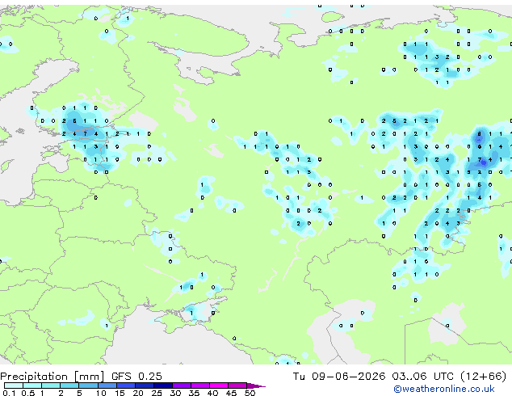Click the above-50 mm arrow tip of legend
The width and height of the screenshot is (512, 396).
point(256,385)
